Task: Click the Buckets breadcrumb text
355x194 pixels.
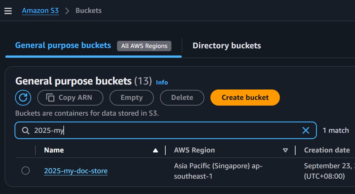Action: [88, 11]
